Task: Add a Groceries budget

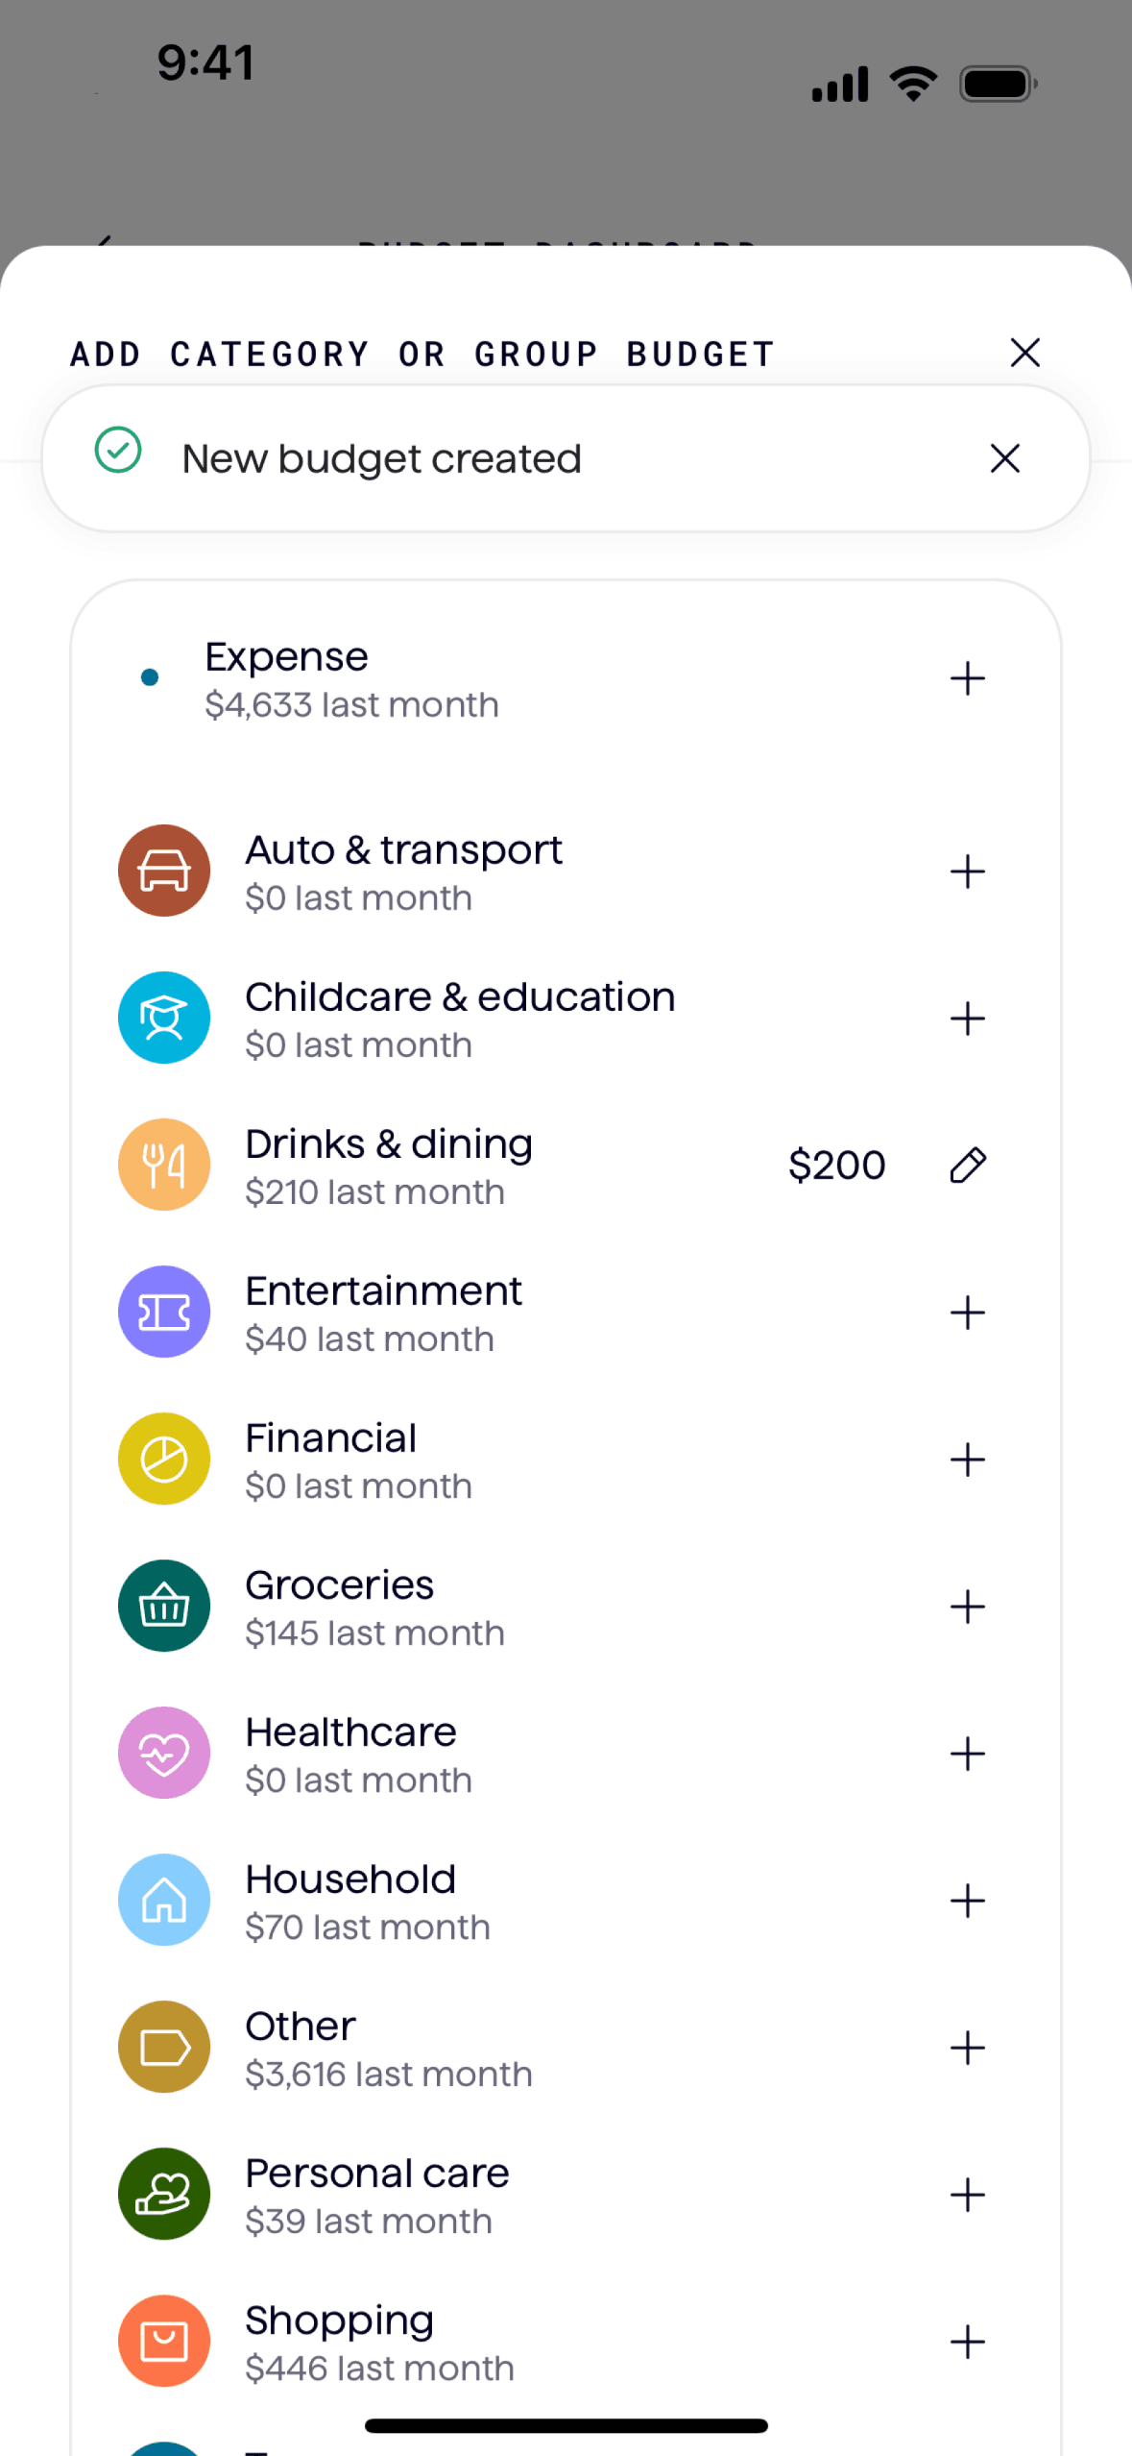Action: (x=967, y=1607)
